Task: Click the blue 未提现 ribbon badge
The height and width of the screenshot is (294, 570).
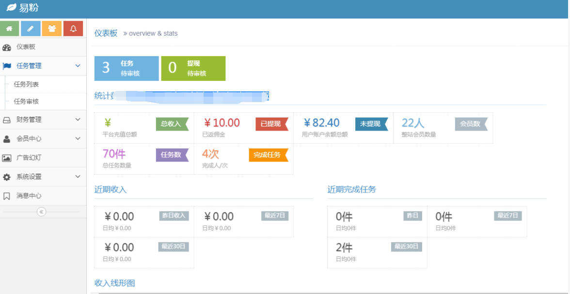Action: 371,124
